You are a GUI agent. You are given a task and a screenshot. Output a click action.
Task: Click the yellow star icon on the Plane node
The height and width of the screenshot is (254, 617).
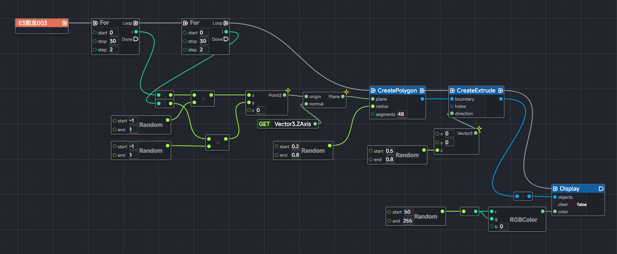346,92
